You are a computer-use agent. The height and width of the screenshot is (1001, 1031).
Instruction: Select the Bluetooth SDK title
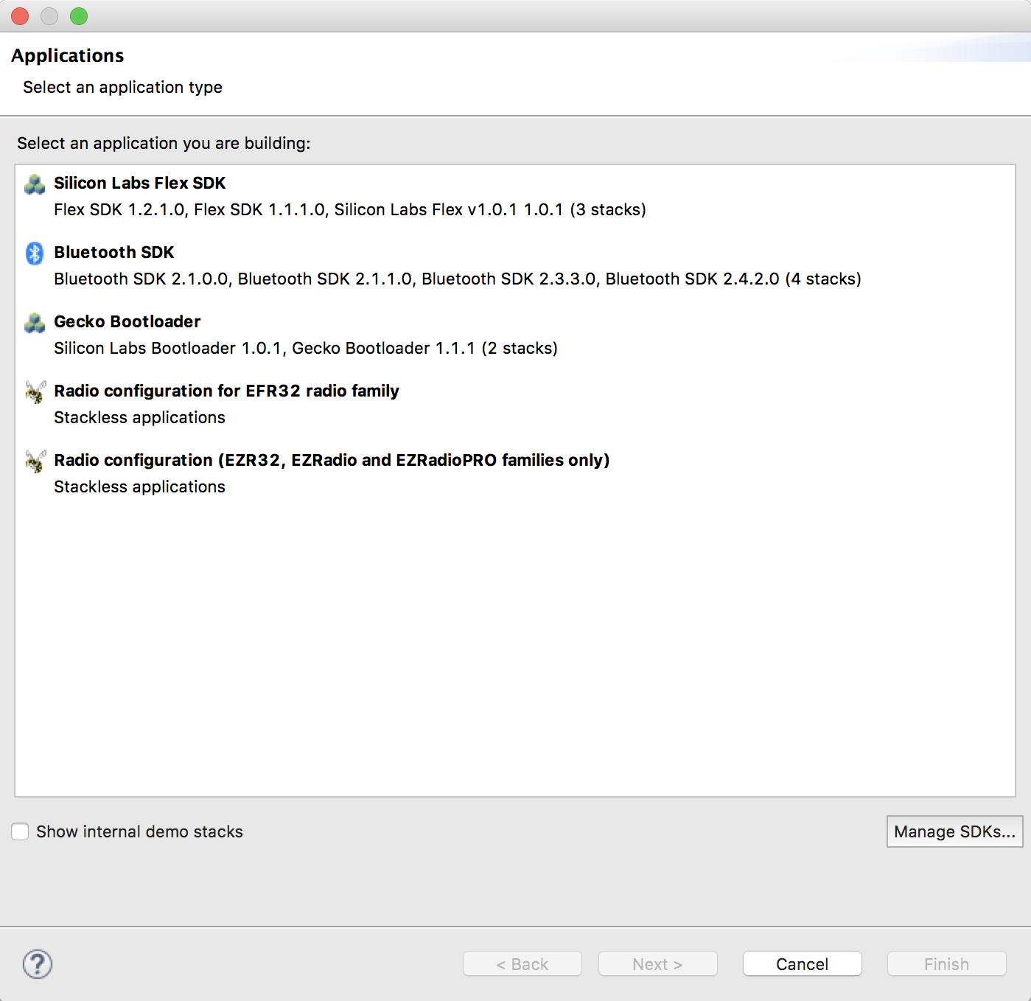pos(114,252)
